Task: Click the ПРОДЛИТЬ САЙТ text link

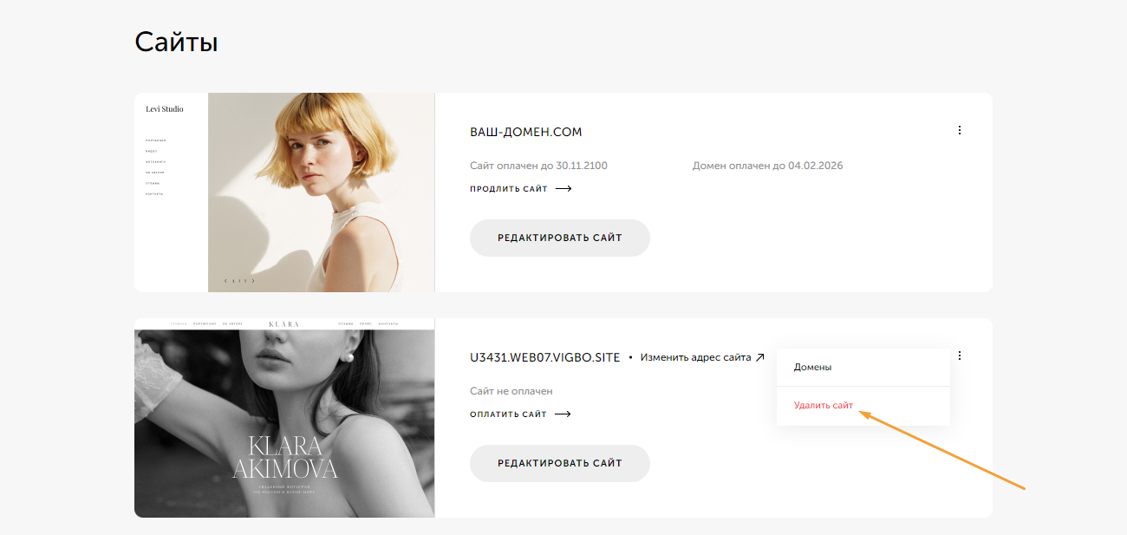Action: click(x=508, y=189)
